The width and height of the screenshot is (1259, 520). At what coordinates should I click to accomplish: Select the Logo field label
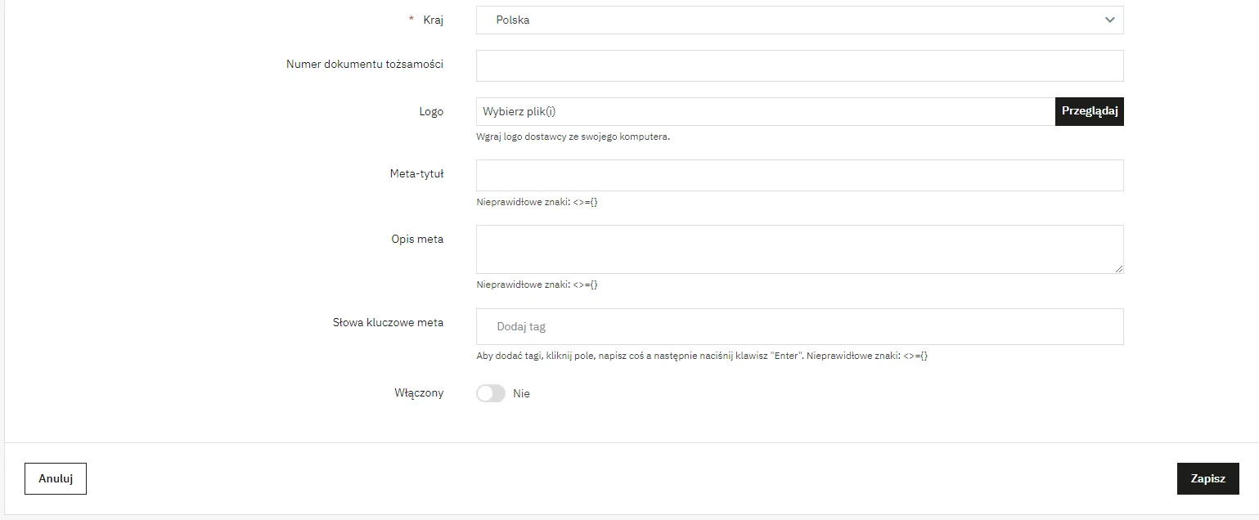(x=431, y=112)
